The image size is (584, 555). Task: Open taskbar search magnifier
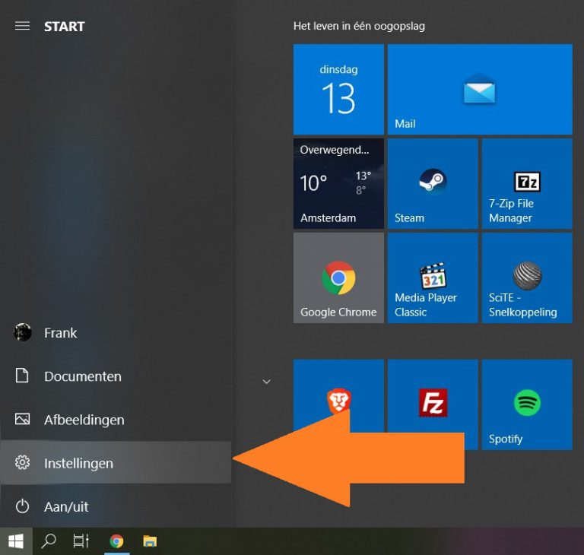tap(49, 541)
